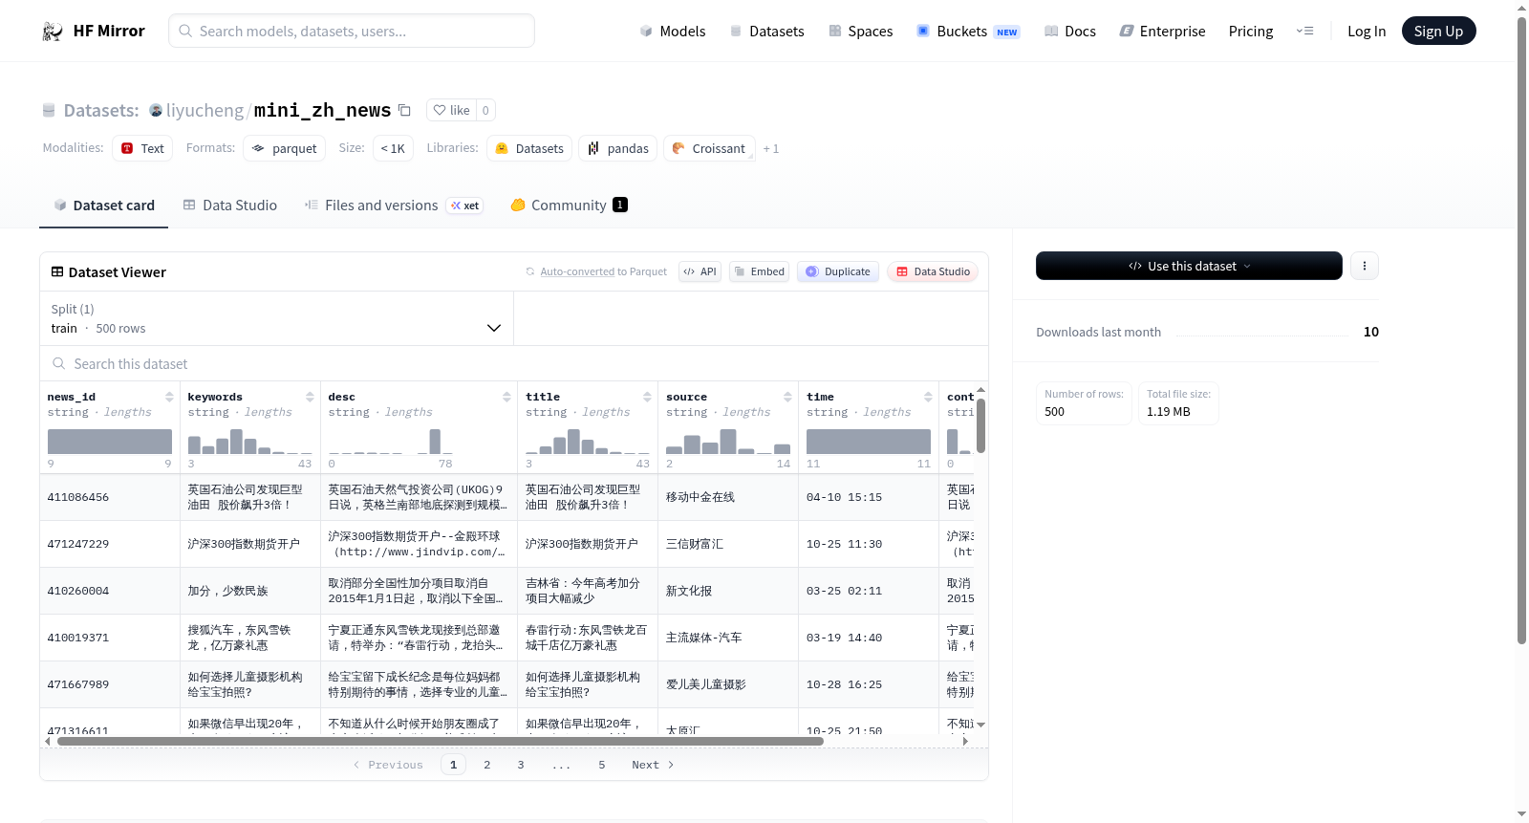Sort the keywords column

tap(310, 397)
